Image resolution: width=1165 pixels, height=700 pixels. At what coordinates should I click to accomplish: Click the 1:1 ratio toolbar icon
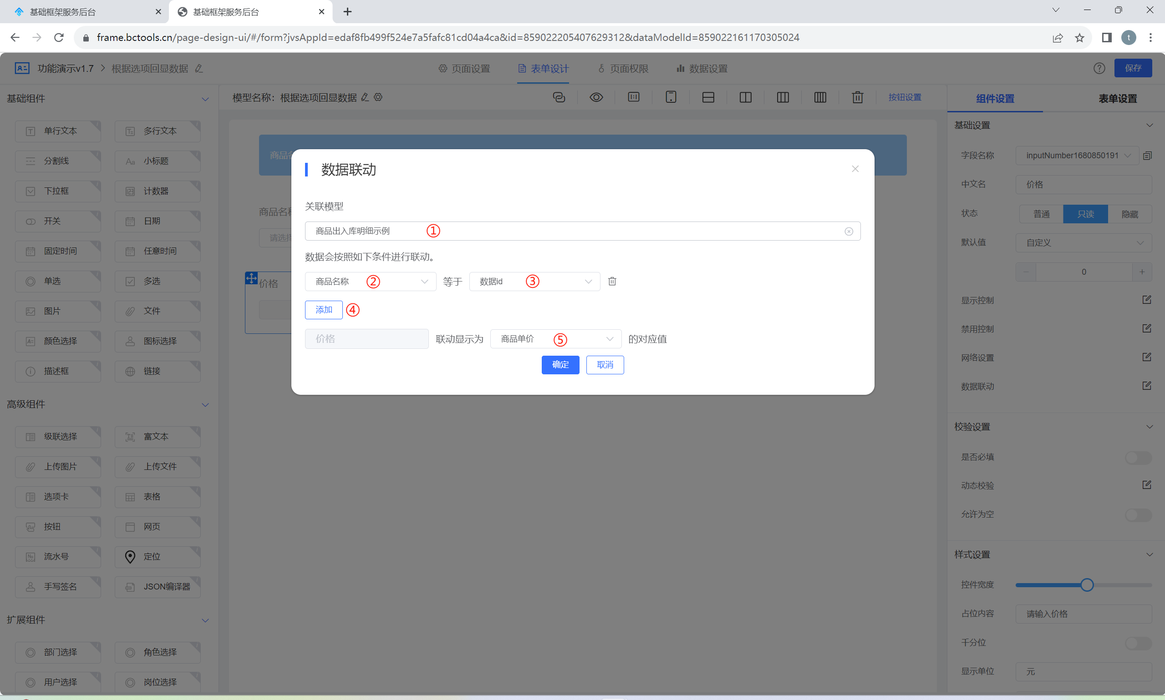click(x=633, y=97)
